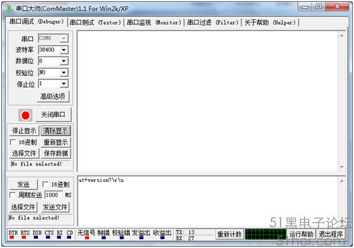The height and width of the screenshot is (248, 354).
Task: Toggle 16进制 checkbox next to 发送 button
Action: click(x=45, y=184)
